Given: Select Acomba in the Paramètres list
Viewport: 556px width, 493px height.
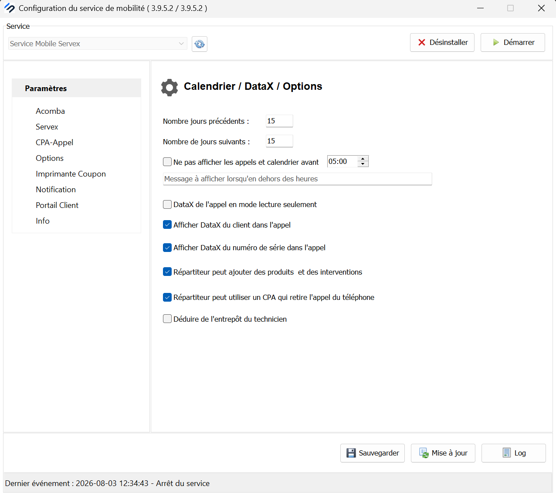Looking at the screenshot, I should pyautogui.click(x=50, y=111).
